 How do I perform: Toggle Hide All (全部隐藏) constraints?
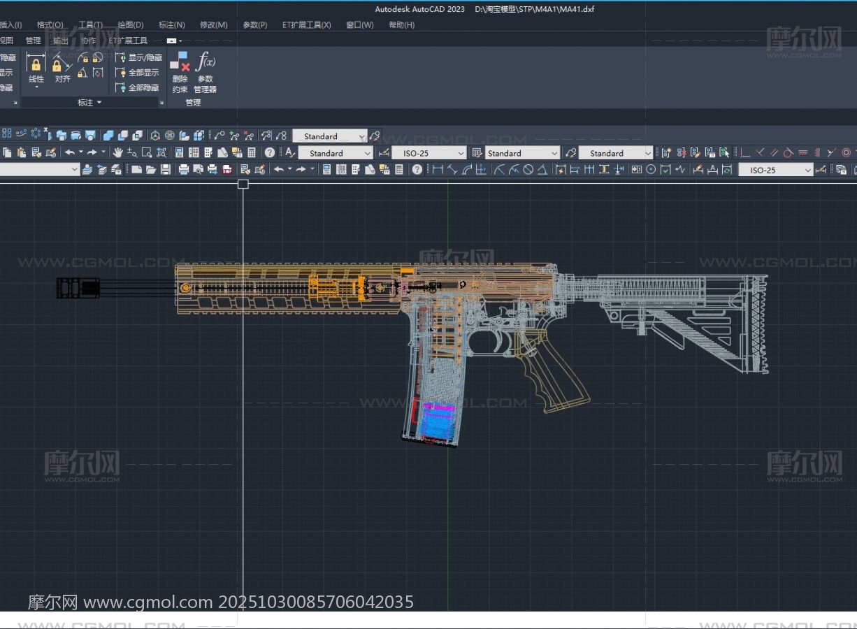(138, 88)
